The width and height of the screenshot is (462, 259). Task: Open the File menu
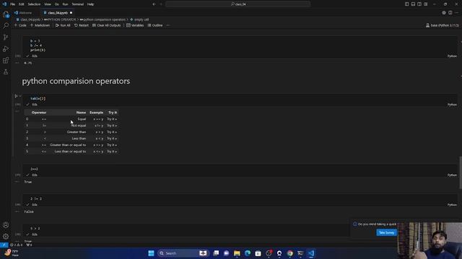click(x=12, y=4)
